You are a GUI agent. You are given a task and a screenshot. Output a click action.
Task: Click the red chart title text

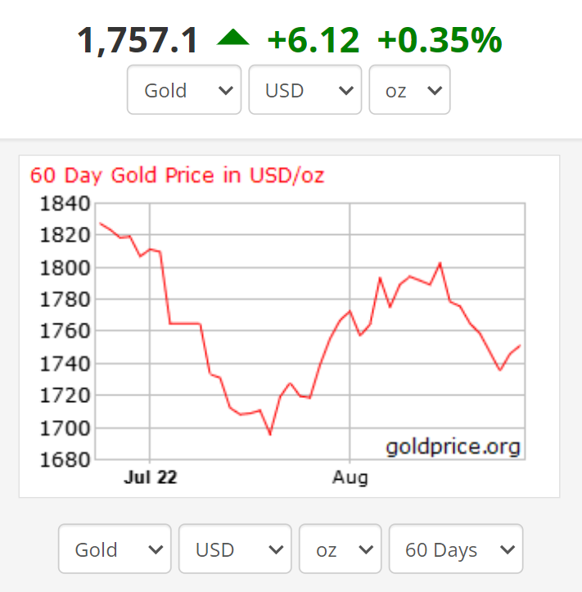[x=177, y=175]
